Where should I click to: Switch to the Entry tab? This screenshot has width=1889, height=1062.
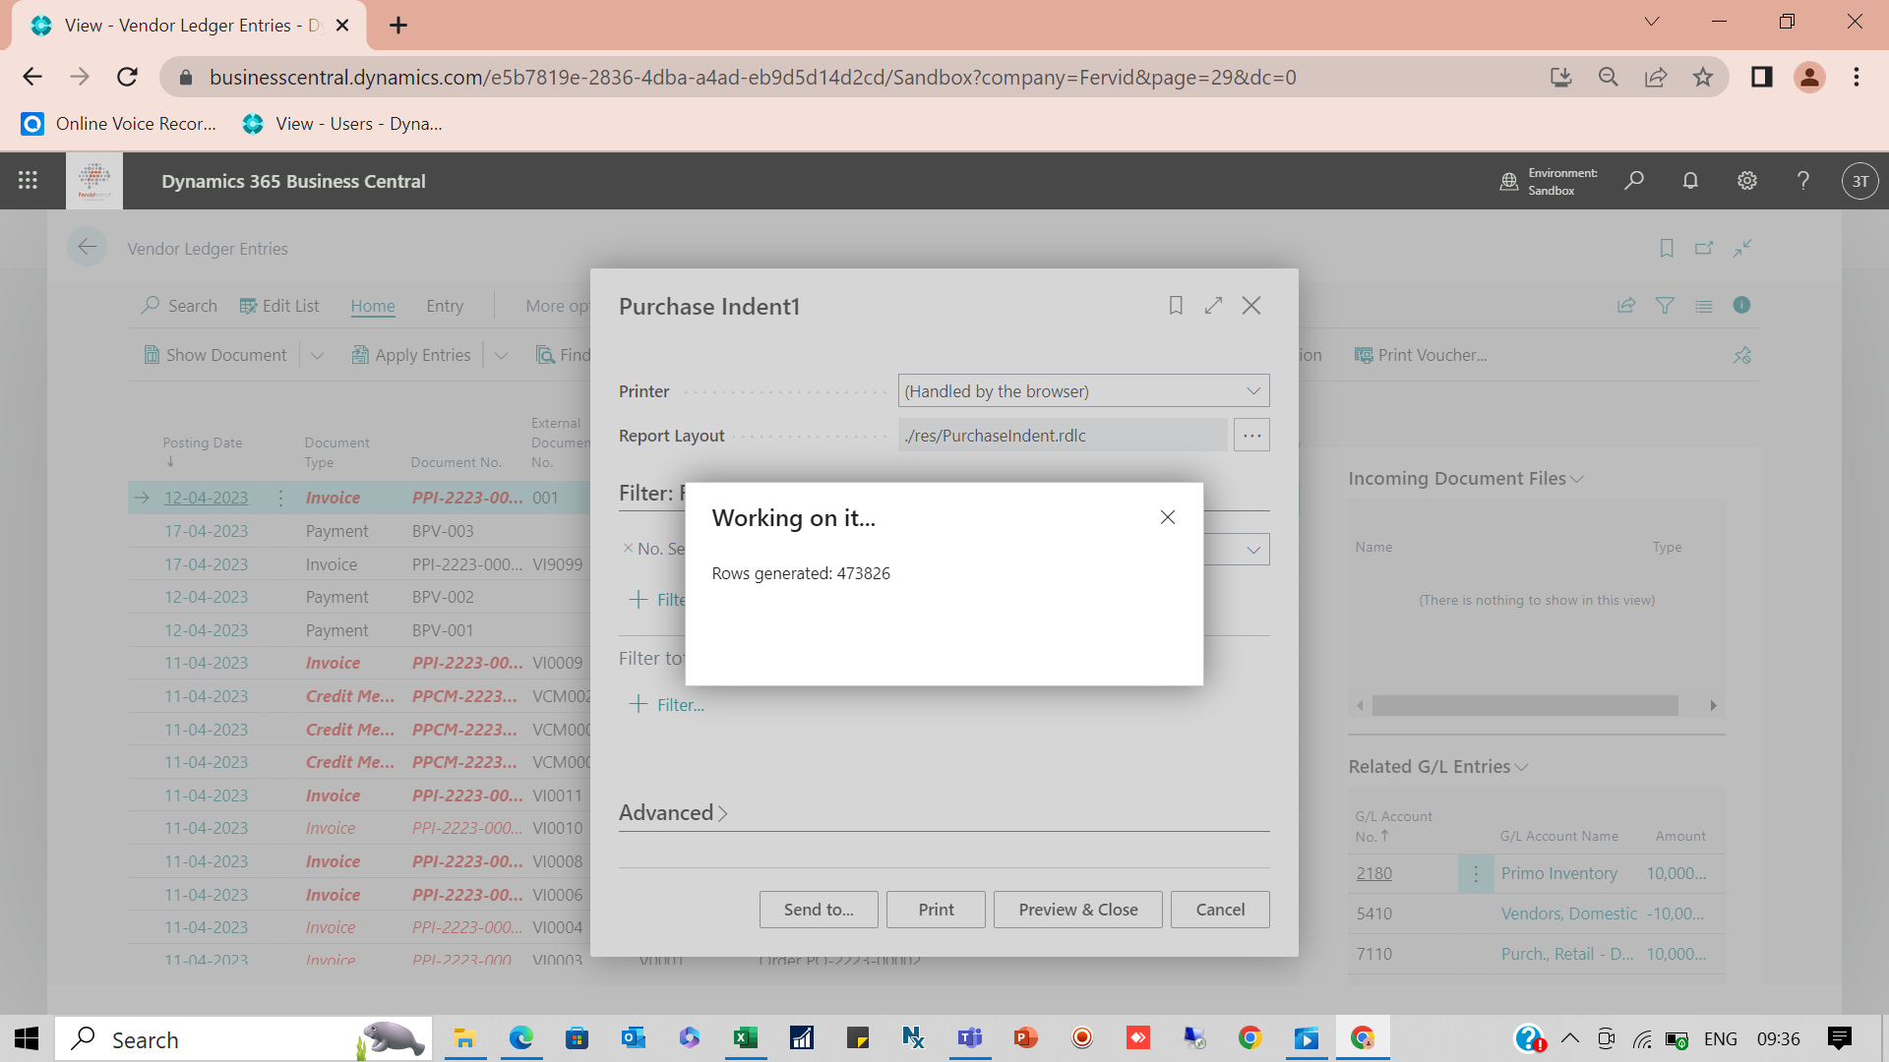click(x=445, y=306)
